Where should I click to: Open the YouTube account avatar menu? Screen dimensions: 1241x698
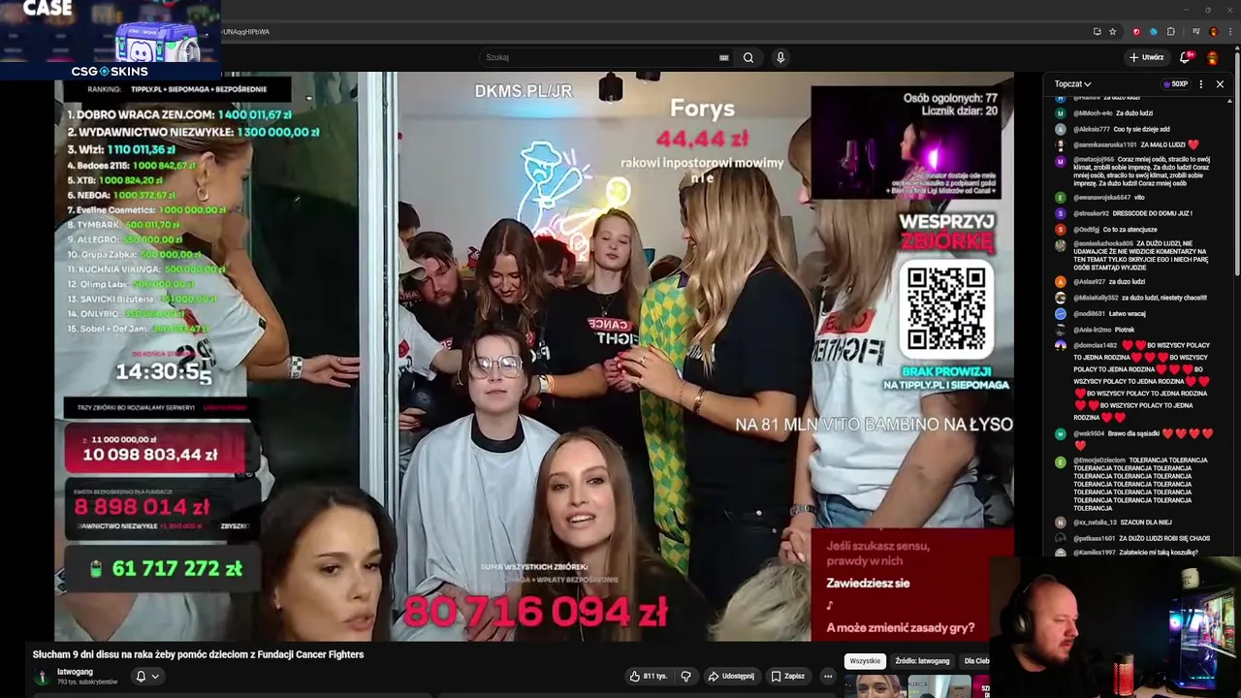coord(1212,57)
